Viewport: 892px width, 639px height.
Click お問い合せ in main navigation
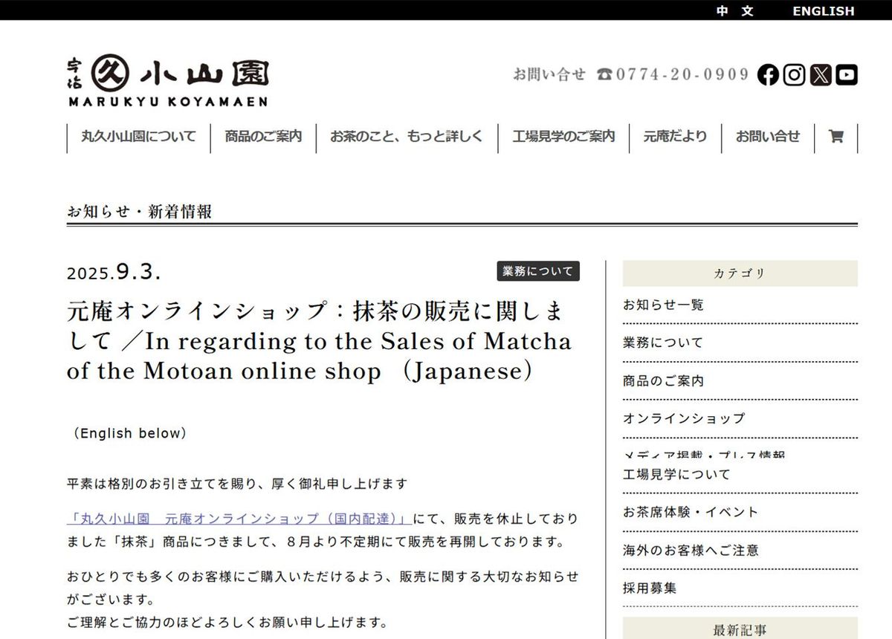click(x=768, y=137)
